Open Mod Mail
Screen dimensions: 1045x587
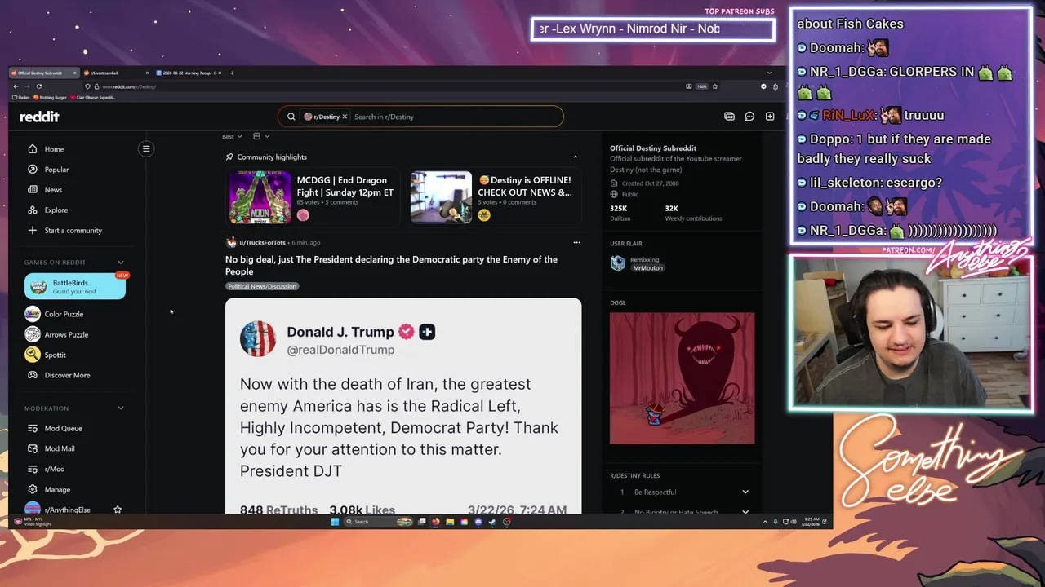pos(51,448)
